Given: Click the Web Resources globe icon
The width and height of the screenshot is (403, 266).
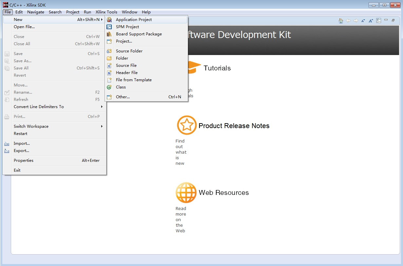Looking at the screenshot, I should pyautogui.click(x=186, y=193).
